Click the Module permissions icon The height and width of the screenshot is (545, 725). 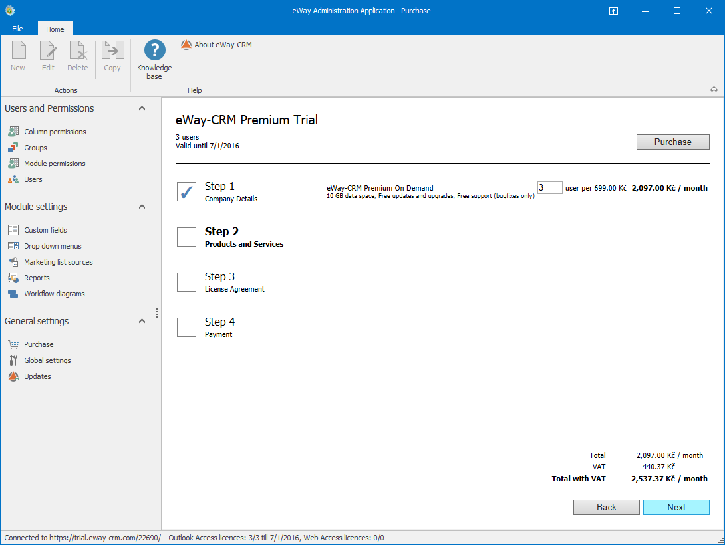click(13, 163)
